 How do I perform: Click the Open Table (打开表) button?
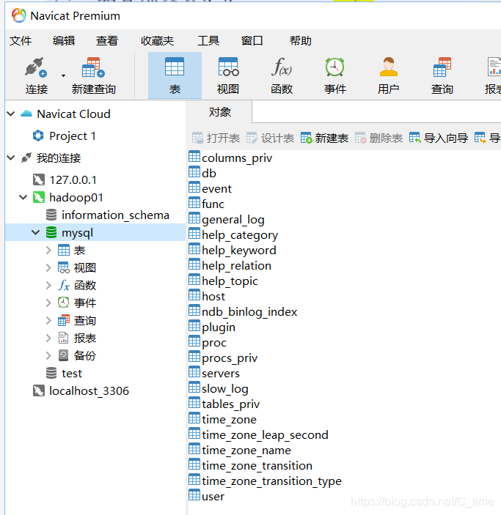tap(216, 138)
